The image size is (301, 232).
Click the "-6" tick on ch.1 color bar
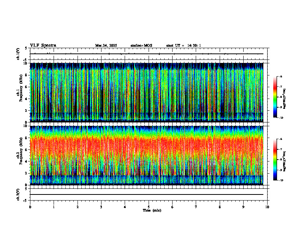[280, 77]
